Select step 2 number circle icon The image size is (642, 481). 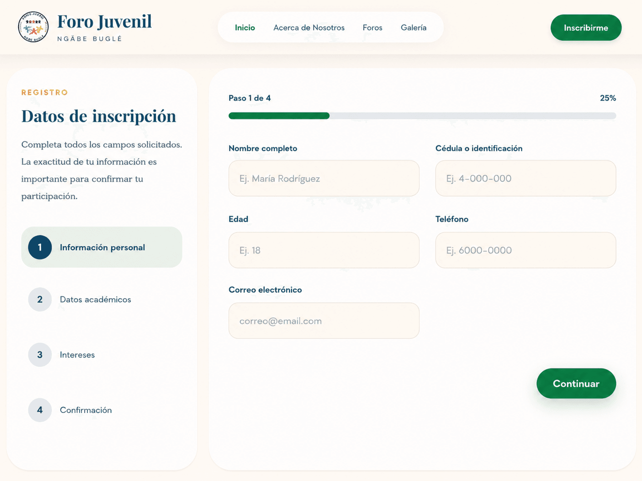[40, 299]
